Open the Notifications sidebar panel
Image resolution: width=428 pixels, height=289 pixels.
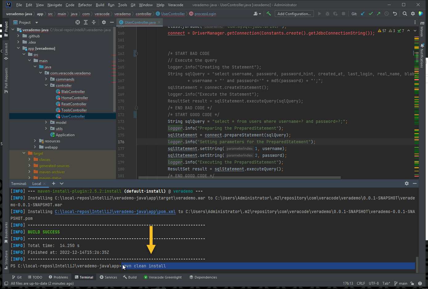coord(422,56)
